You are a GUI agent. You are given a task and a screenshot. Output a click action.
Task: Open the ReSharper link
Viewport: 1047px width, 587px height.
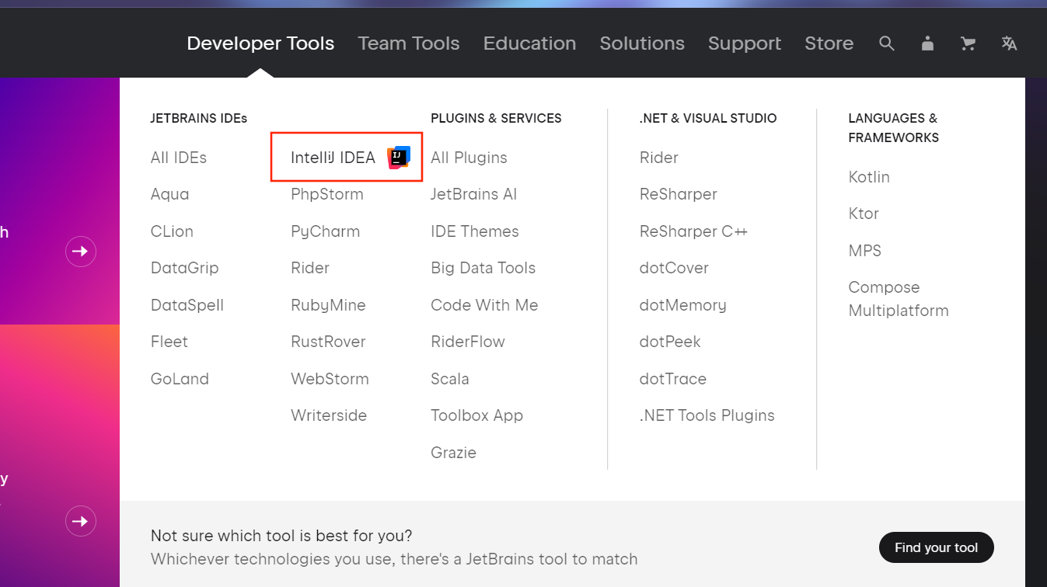click(679, 194)
